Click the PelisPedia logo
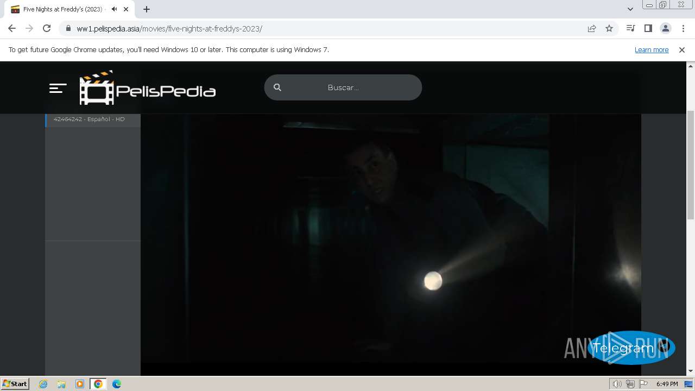Image resolution: width=695 pixels, height=391 pixels. click(148, 87)
